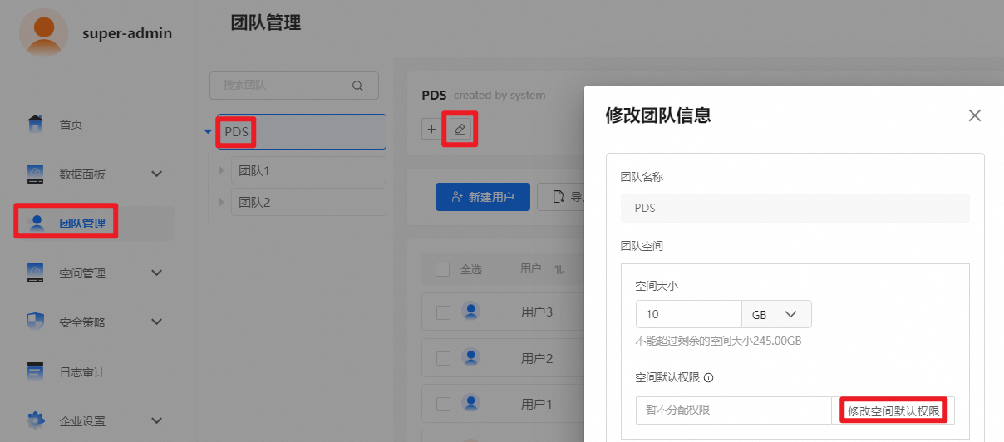Click the 空间大小 value field
The image size is (1004, 442).
point(688,314)
